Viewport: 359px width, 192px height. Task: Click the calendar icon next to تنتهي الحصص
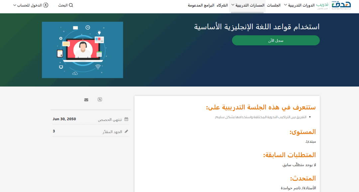126,119
